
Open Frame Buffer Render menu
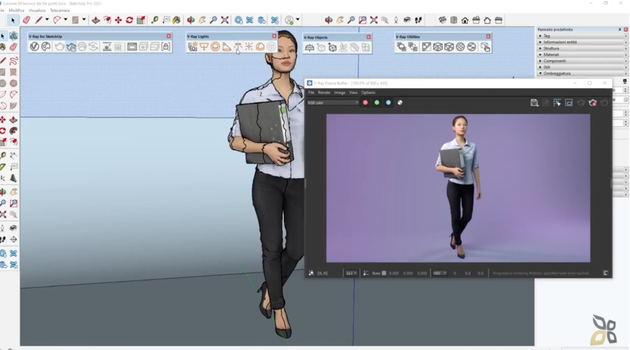point(324,92)
